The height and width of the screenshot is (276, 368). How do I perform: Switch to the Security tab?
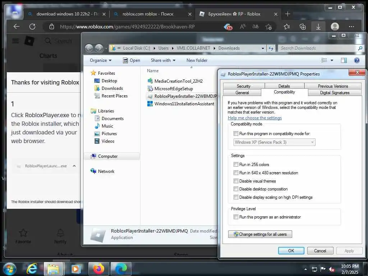244,86
